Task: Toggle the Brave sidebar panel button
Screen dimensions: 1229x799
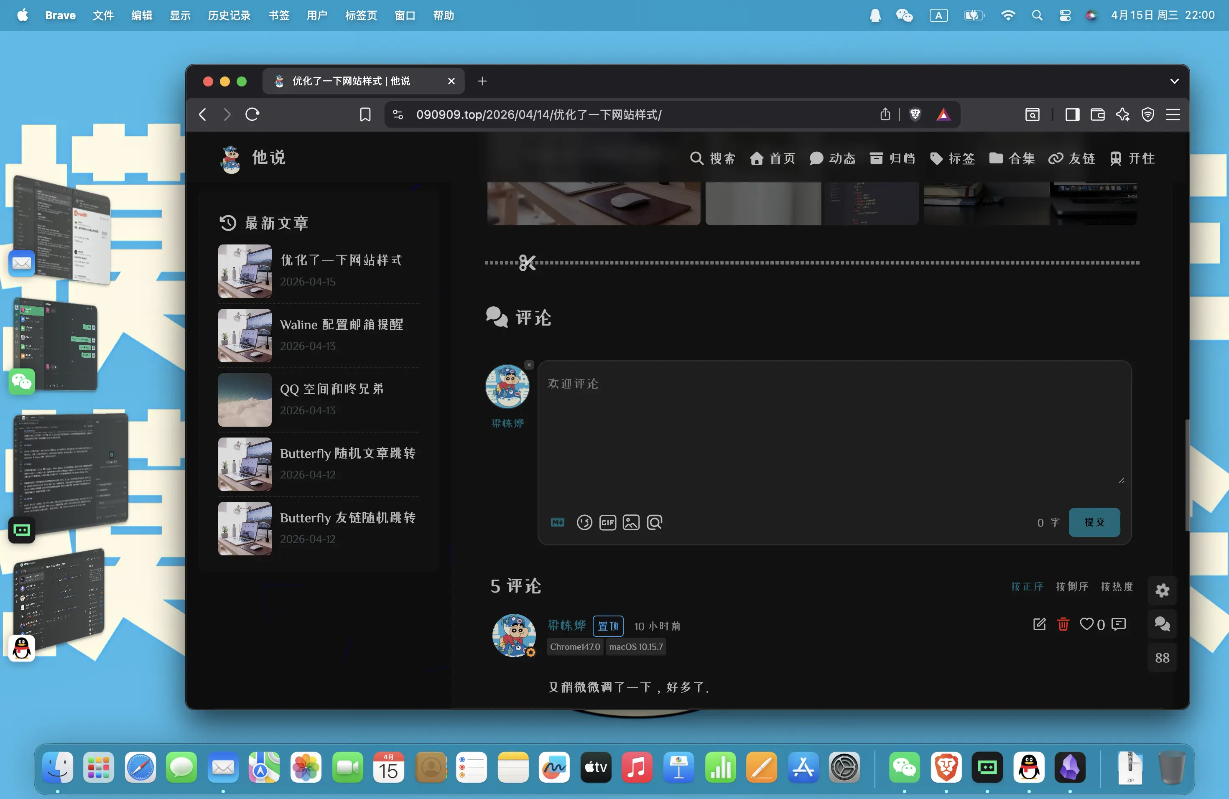Action: [1072, 114]
